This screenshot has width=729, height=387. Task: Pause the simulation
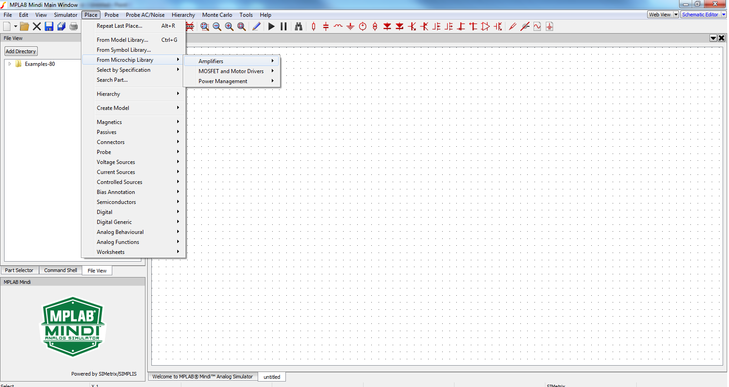[284, 26]
